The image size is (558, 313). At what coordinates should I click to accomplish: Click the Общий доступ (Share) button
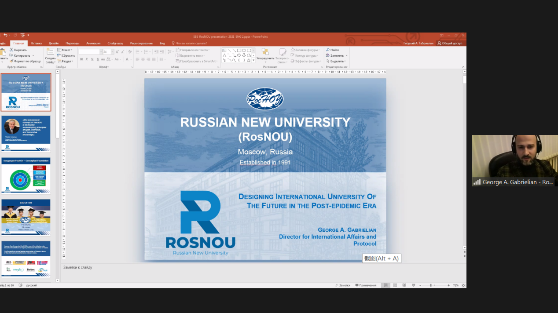(x=449, y=43)
